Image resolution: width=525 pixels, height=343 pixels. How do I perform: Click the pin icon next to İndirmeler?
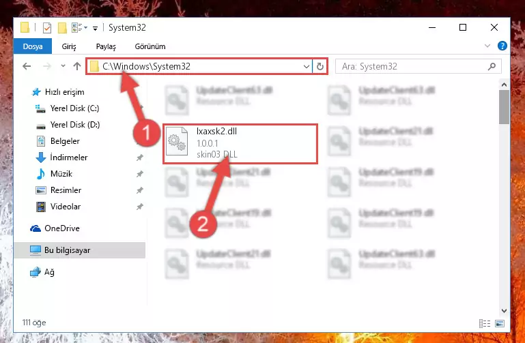(x=140, y=158)
